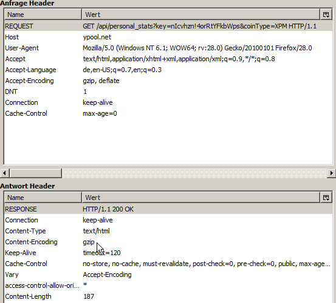Click the no-store, no-cache value
336x303 pixels.
pos(207,264)
